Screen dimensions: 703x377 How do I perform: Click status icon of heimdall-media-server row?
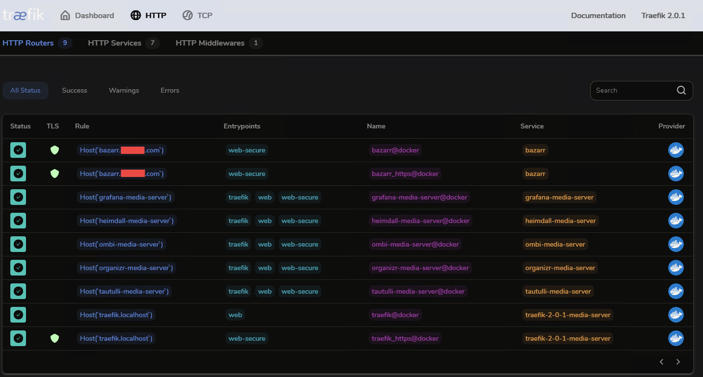coord(18,221)
